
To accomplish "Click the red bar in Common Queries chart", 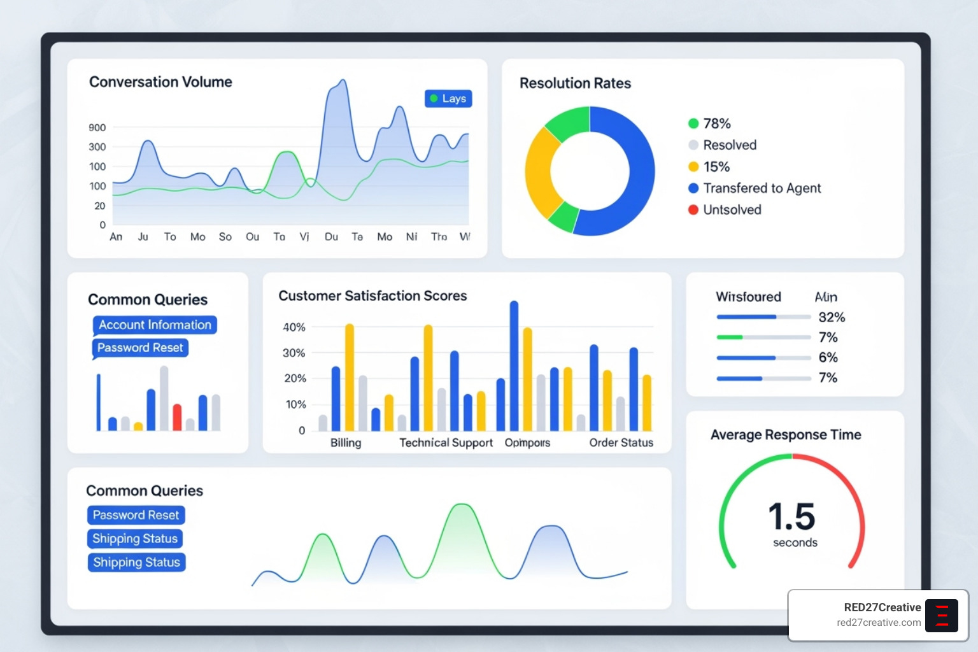I will (x=177, y=418).
